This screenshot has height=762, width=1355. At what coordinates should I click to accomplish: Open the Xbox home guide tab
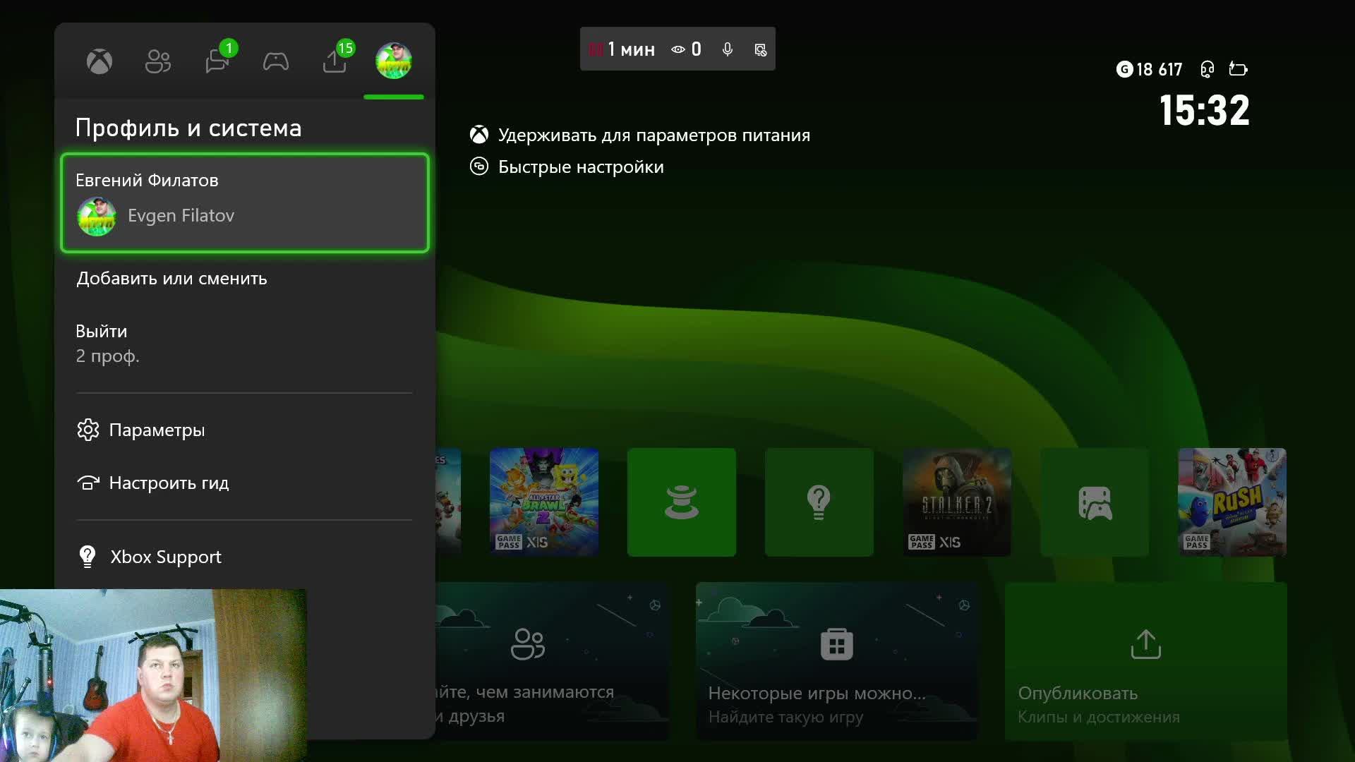coord(100,62)
